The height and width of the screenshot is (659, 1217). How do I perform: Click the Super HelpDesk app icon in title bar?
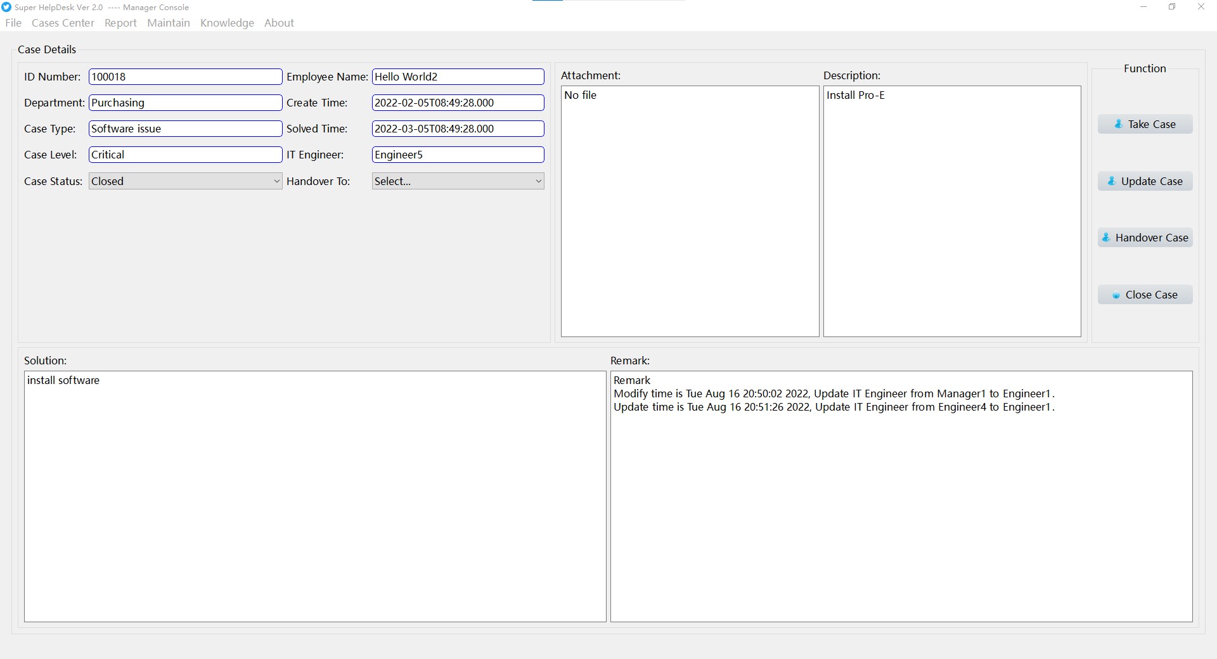coord(6,7)
